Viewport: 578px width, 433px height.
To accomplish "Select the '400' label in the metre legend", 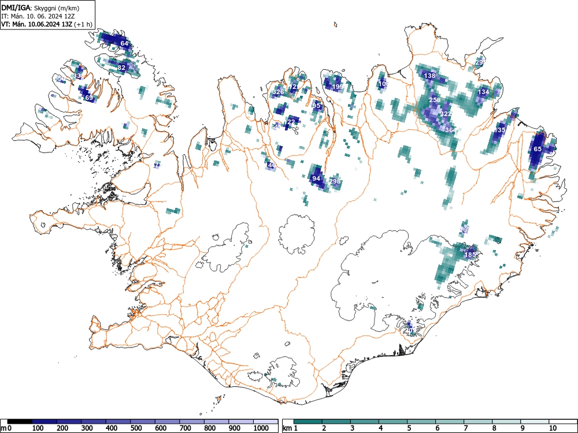I will tap(112, 428).
